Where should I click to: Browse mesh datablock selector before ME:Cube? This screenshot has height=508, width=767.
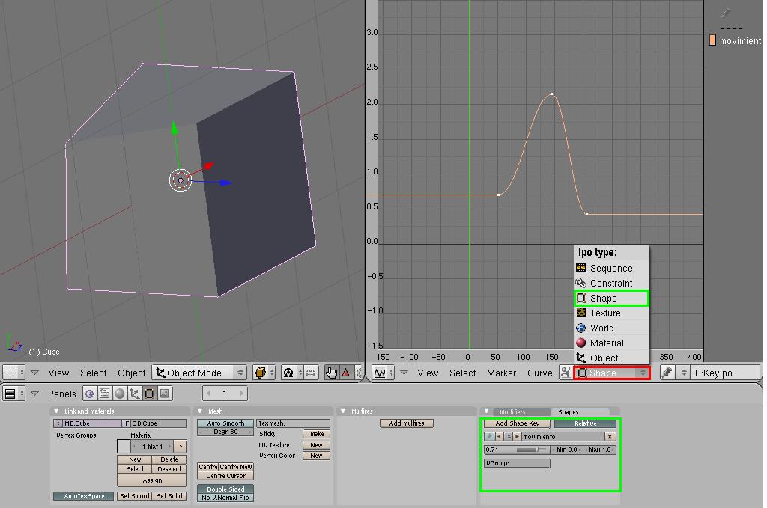click(58, 423)
